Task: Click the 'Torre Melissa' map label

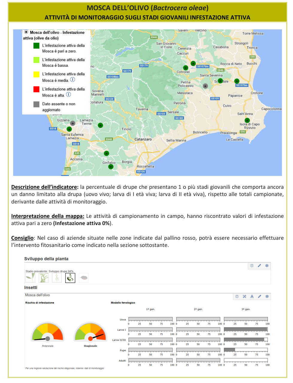Action: click(x=253, y=33)
